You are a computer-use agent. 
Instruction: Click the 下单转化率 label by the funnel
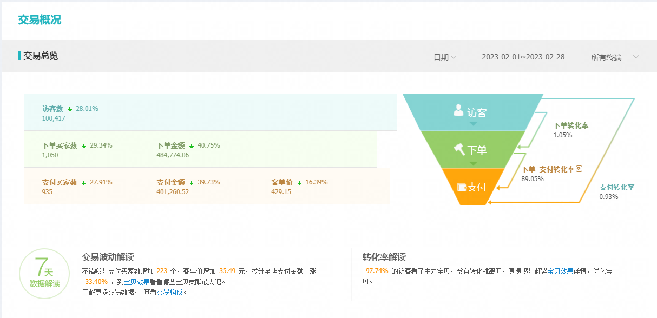[570, 125]
